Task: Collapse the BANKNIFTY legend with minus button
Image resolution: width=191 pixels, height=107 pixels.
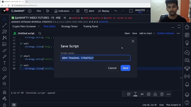Action: pyautogui.click(x=65, y=18)
